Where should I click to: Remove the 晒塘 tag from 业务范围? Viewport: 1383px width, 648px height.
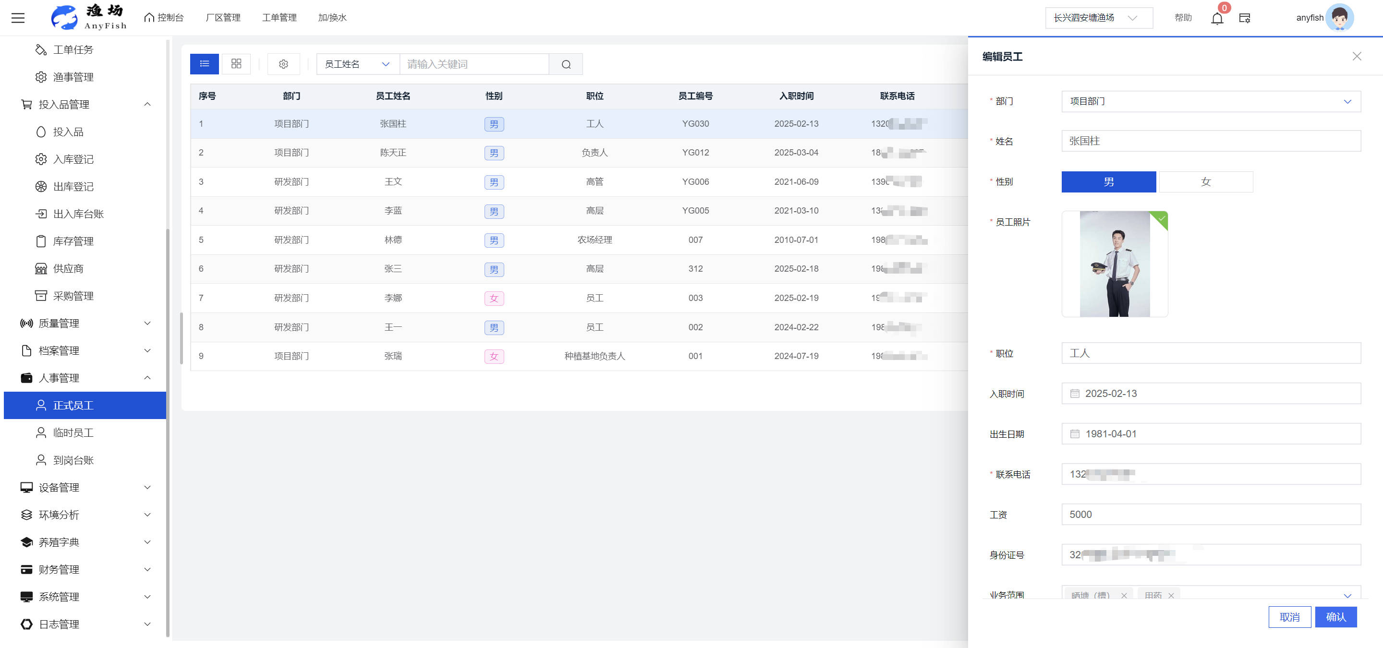[x=1124, y=595]
